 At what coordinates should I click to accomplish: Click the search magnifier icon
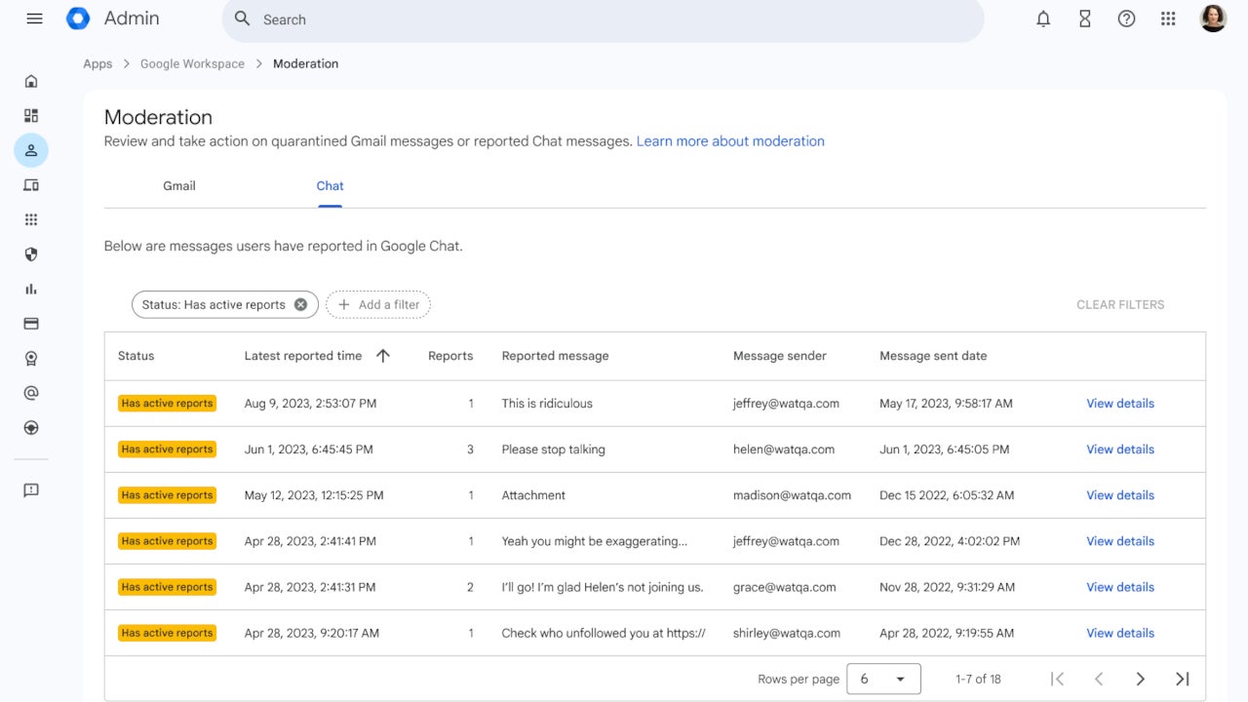click(243, 19)
